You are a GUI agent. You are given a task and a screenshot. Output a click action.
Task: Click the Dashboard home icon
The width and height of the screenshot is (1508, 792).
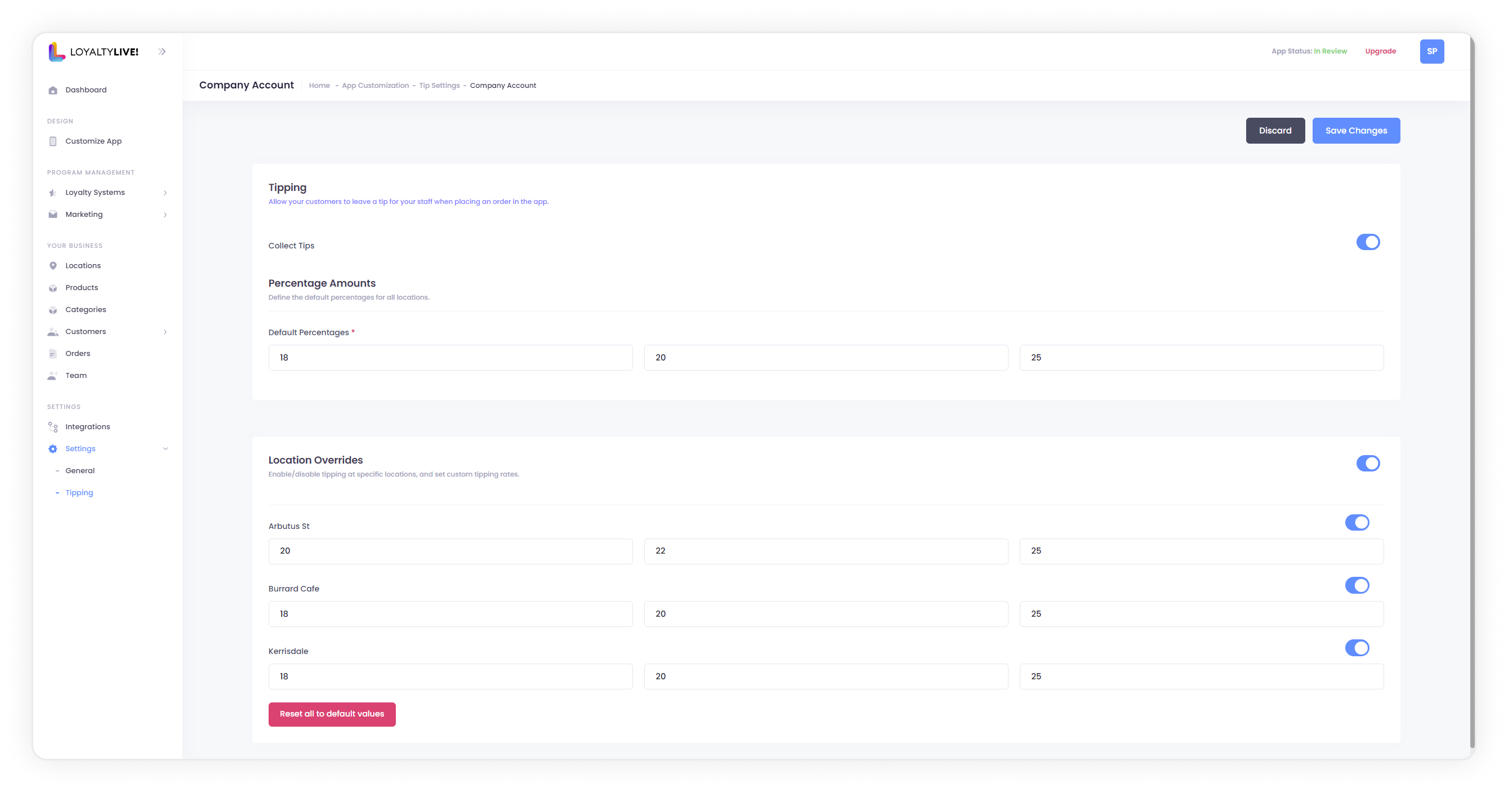click(53, 90)
